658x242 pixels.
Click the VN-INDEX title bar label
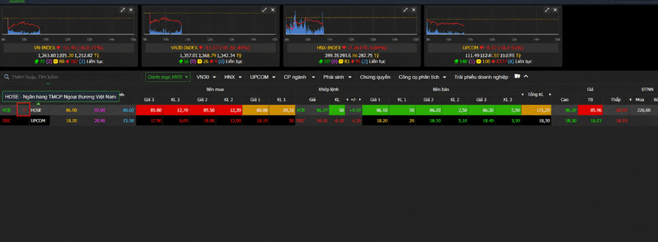(x=69, y=48)
